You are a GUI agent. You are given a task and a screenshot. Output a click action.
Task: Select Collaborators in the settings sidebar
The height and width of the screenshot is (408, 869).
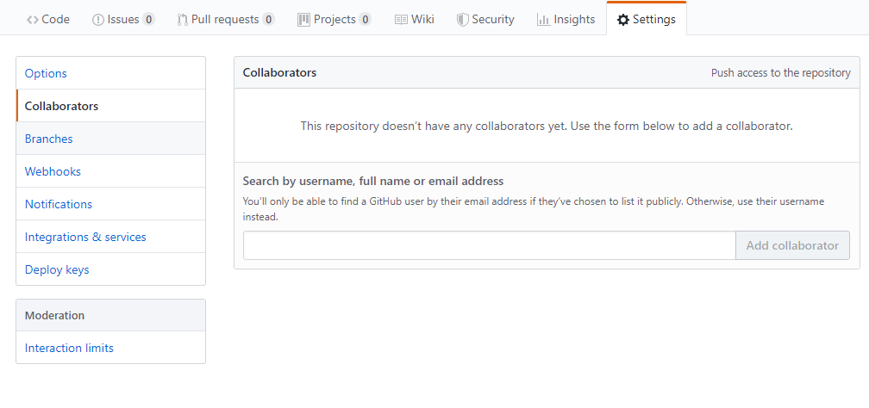pos(61,106)
